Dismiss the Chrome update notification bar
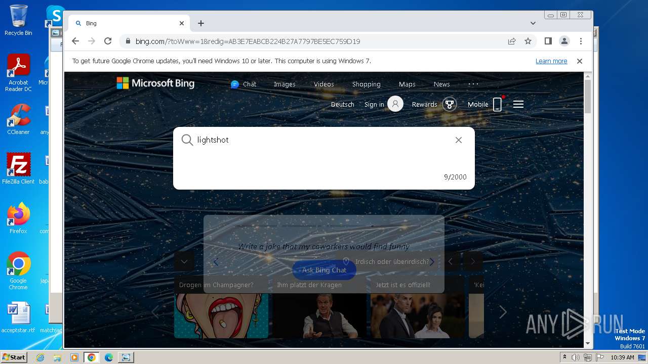The image size is (648, 364). click(x=580, y=61)
